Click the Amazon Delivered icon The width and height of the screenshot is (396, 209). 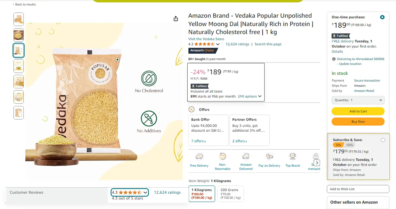(x=246, y=157)
